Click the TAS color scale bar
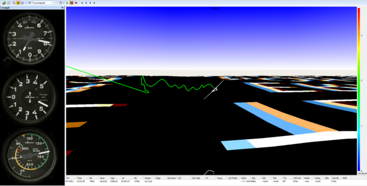The width and height of the screenshot is (367, 186). [359, 89]
